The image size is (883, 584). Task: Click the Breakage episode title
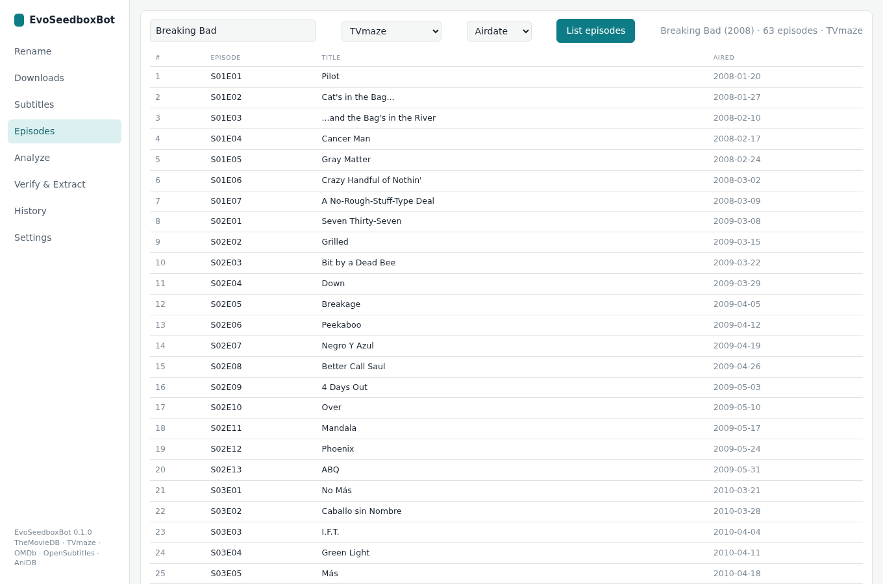pyautogui.click(x=341, y=304)
